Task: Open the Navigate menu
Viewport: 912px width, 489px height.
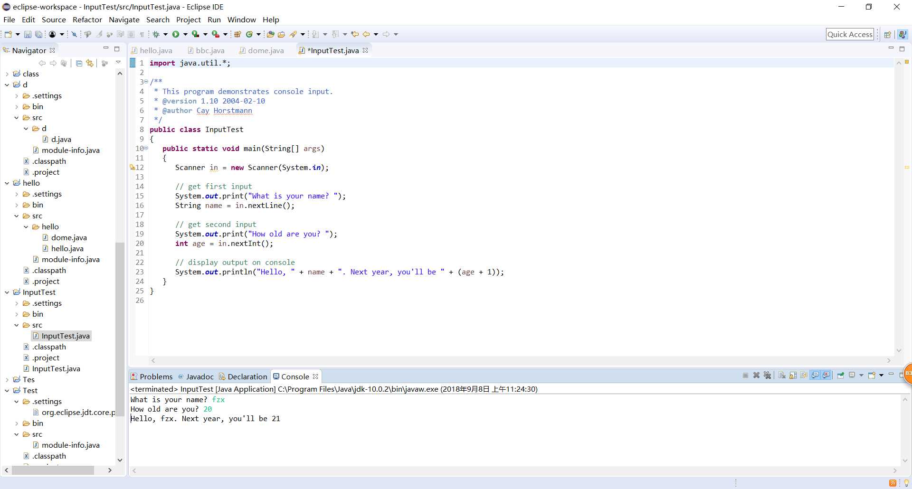Action: [x=124, y=19]
